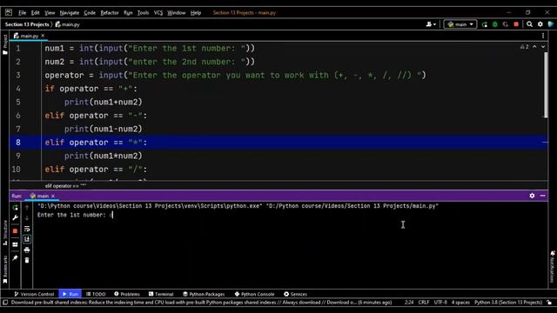Open Python Packages tool window

[204, 294]
